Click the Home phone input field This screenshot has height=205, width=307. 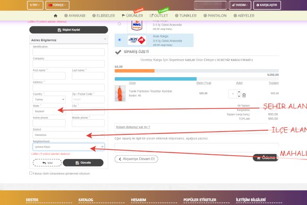[49, 123]
